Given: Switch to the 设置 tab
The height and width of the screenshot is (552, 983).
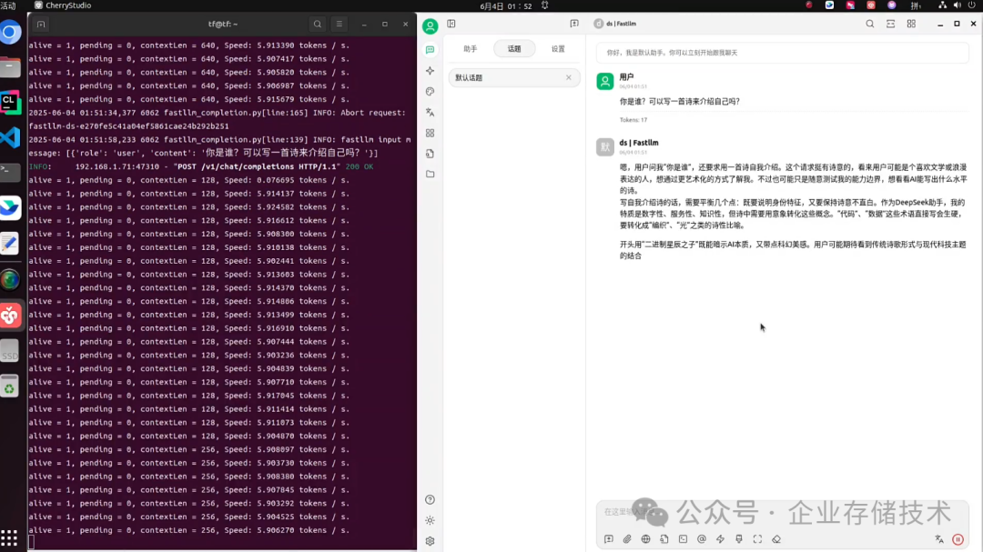Looking at the screenshot, I should 558,49.
